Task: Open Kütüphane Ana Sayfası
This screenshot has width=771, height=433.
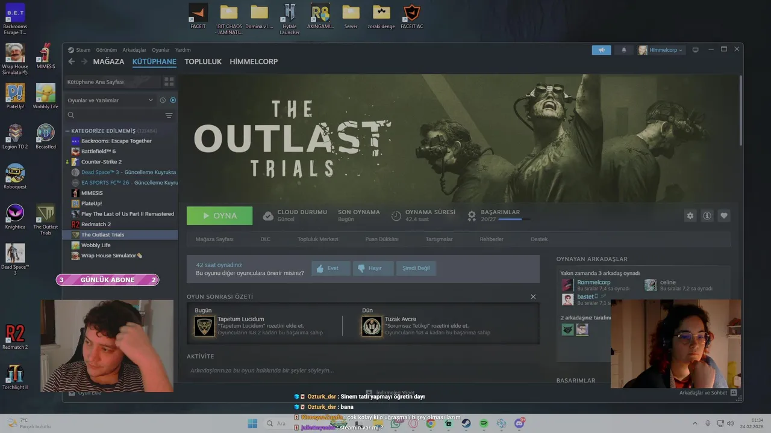Action: (x=113, y=81)
